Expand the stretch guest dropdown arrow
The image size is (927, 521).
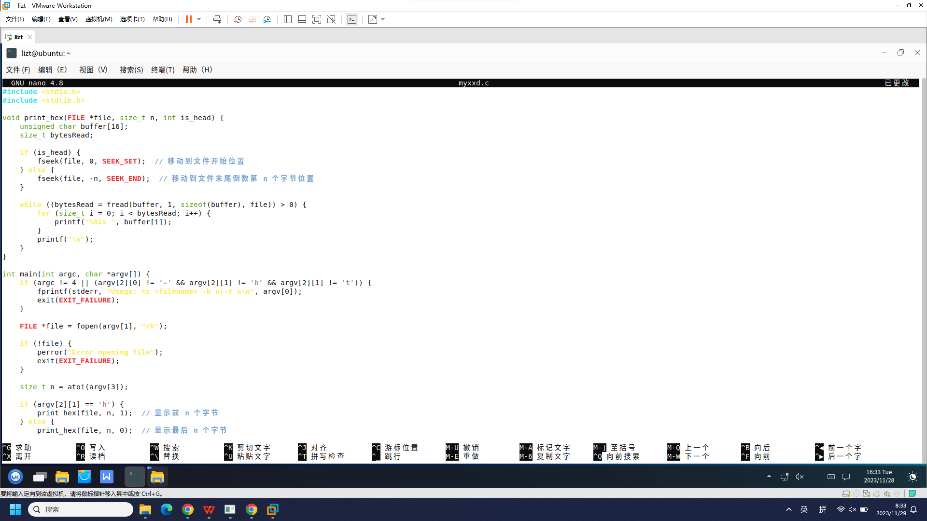pos(383,19)
